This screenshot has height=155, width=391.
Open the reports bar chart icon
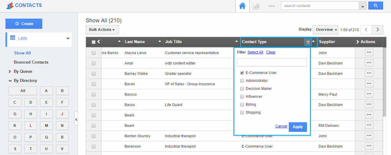point(256,6)
